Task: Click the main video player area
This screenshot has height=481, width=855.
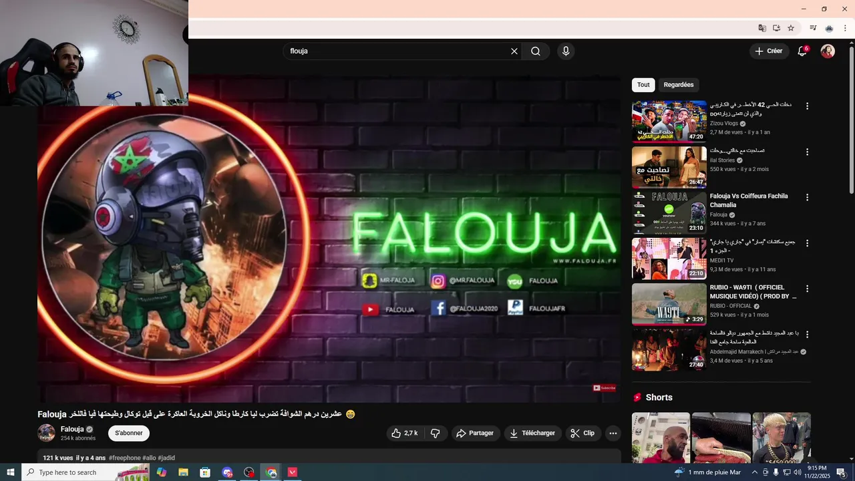Action: (x=329, y=238)
